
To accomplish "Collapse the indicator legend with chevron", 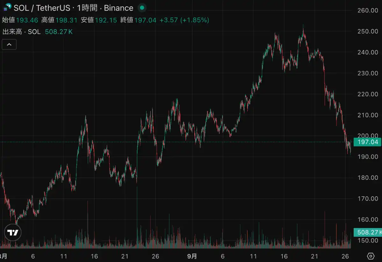I will tap(9, 45).
